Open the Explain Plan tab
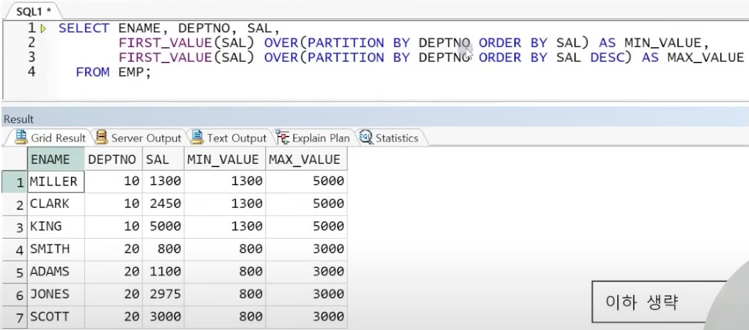 tap(313, 138)
